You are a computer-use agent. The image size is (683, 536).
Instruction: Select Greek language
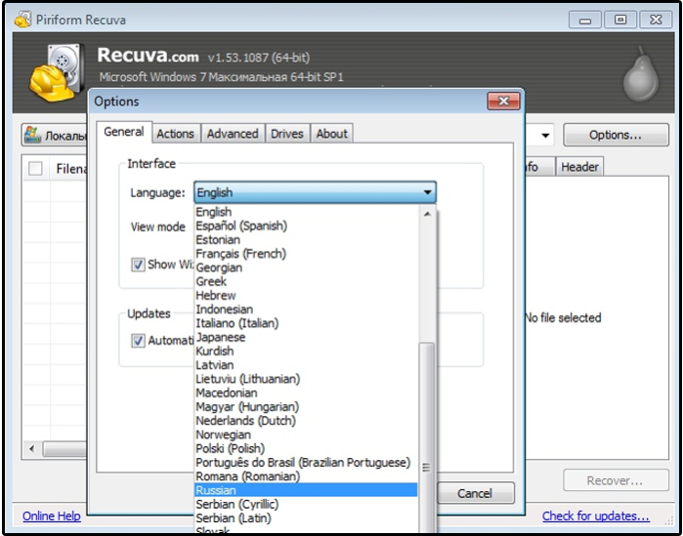[x=306, y=281]
